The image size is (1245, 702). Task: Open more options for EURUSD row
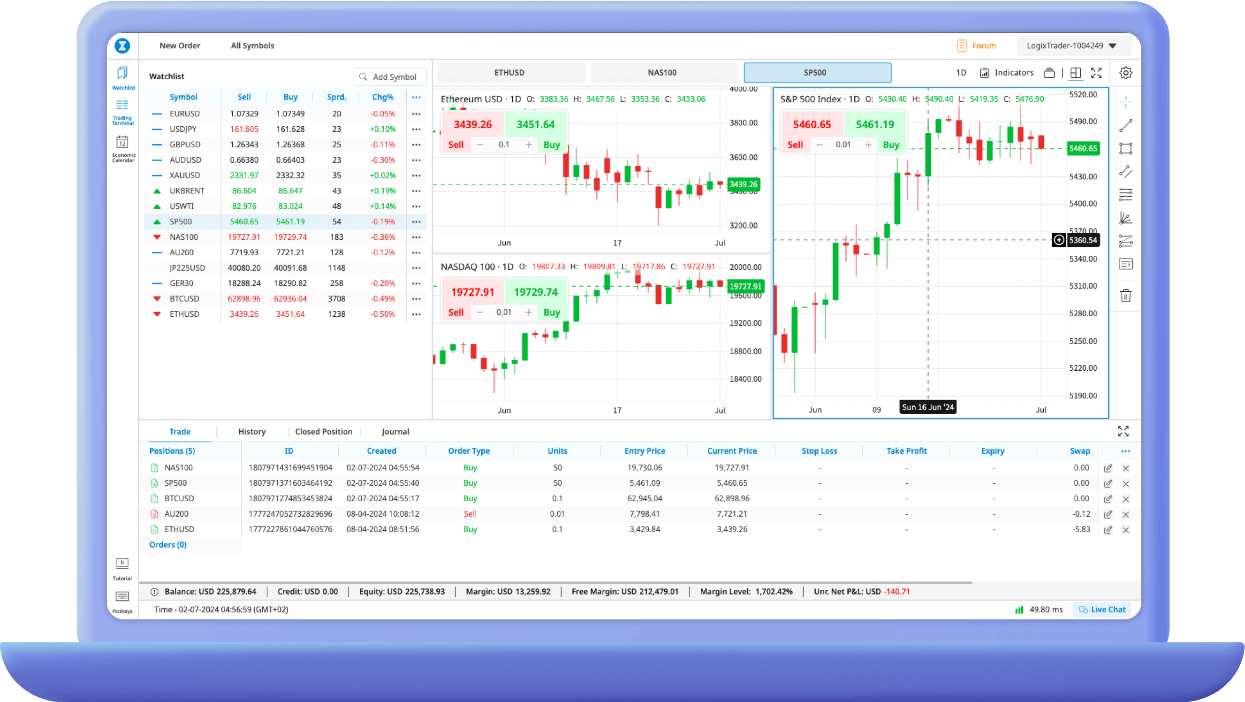[416, 114]
